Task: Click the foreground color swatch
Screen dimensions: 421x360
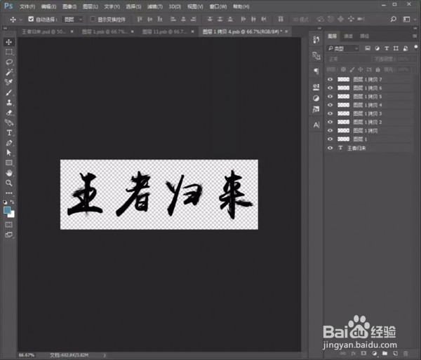Action: click(x=7, y=210)
